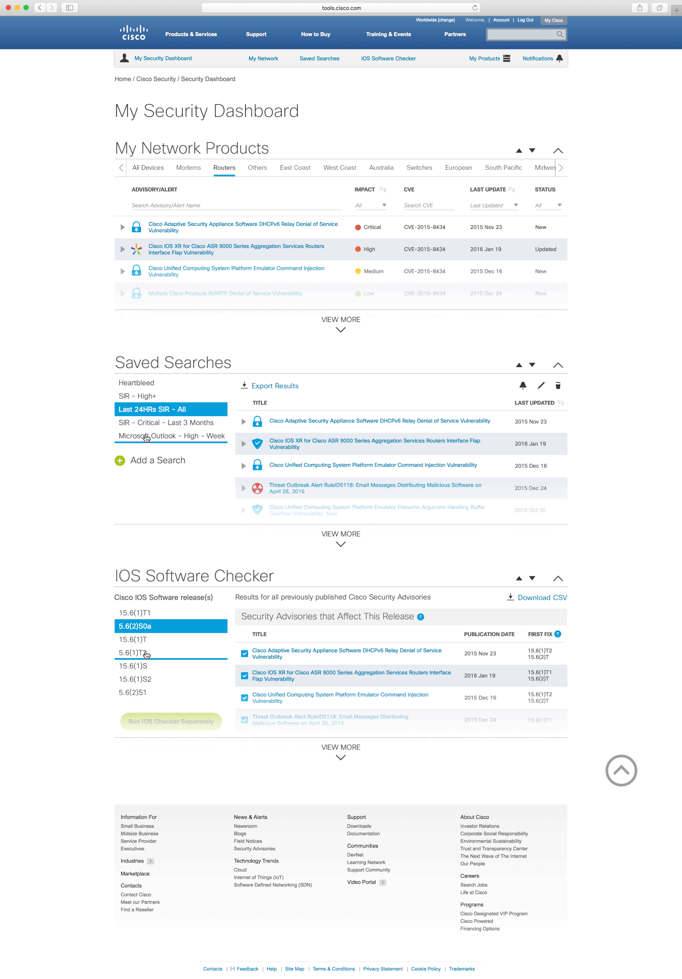Click the Log Out link
This screenshot has height=979, width=682.
525,20
